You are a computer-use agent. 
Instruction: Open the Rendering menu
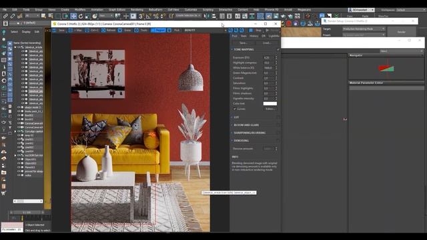[x=137, y=10]
